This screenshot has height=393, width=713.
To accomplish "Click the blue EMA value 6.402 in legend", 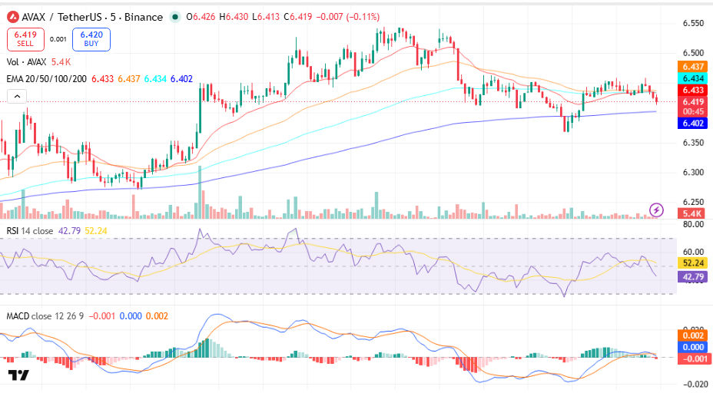I will (181, 79).
